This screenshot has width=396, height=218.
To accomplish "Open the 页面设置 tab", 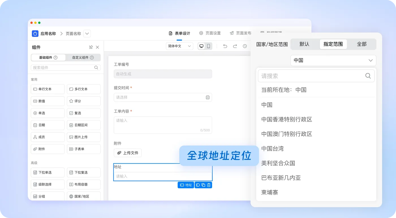I will pyautogui.click(x=210, y=33).
